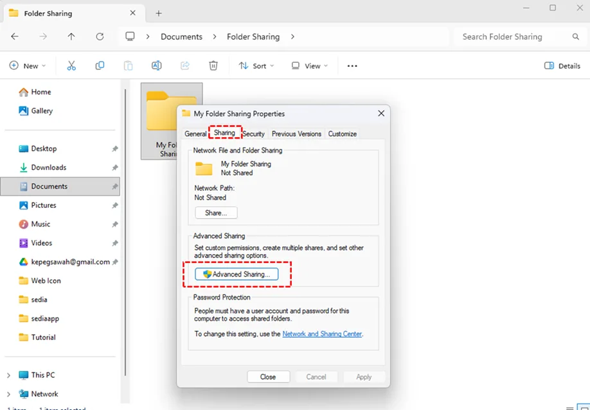The width and height of the screenshot is (590, 410).
Task: Click the Copy icon in toolbar
Action: (x=100, y=65)
